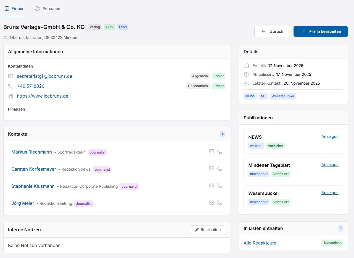This screenshot has height=258, width=354.
Task: Click email icon for Markus Riechmann
Action: point(212,151)
